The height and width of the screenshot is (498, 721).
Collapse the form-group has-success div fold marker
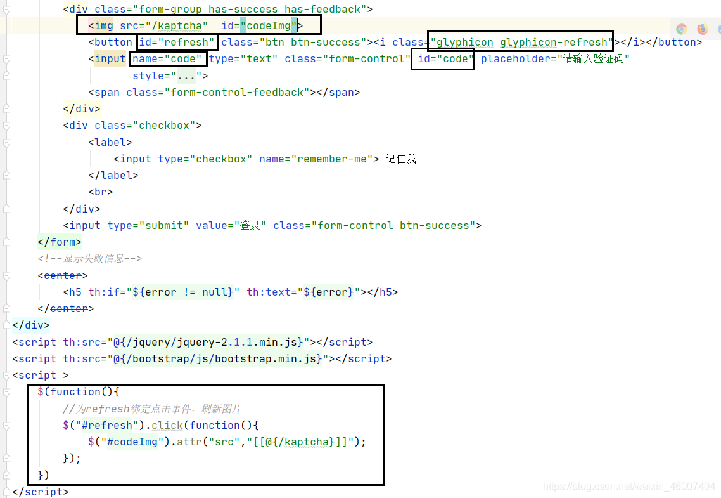click(x=6, y=10)
